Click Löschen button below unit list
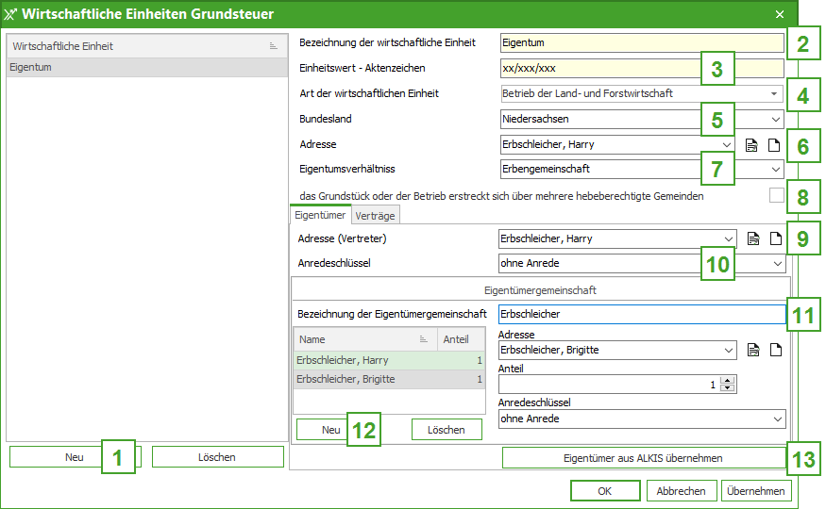 pos(217,457)
